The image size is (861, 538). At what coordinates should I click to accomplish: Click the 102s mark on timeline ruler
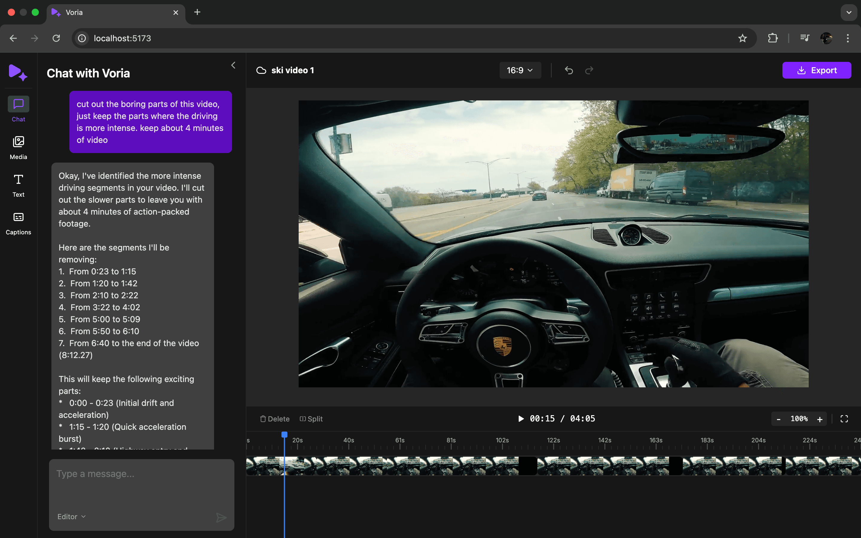point(502,440)
